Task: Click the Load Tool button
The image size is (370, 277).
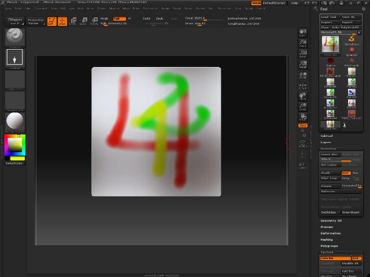Action: tap(330, 17)
